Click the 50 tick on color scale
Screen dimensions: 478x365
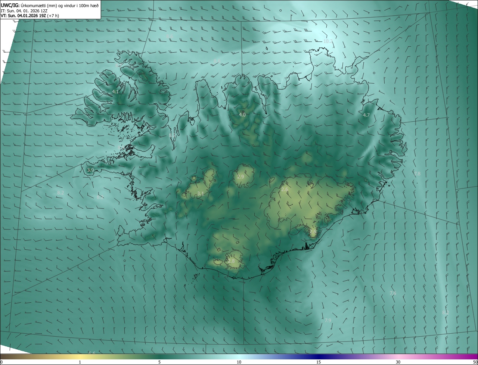point(475,362)
